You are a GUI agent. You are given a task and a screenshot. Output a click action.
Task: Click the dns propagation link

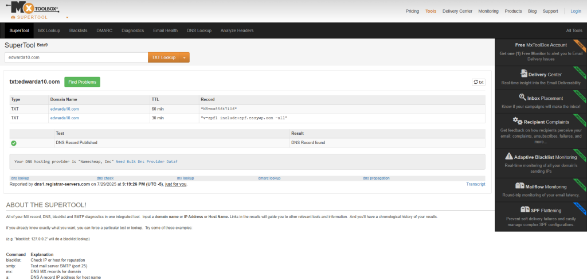pos(376,178)
